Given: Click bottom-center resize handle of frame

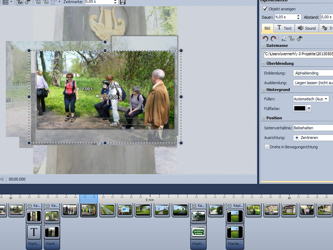Looking at the screenshot, I should [x=105, y=143].
